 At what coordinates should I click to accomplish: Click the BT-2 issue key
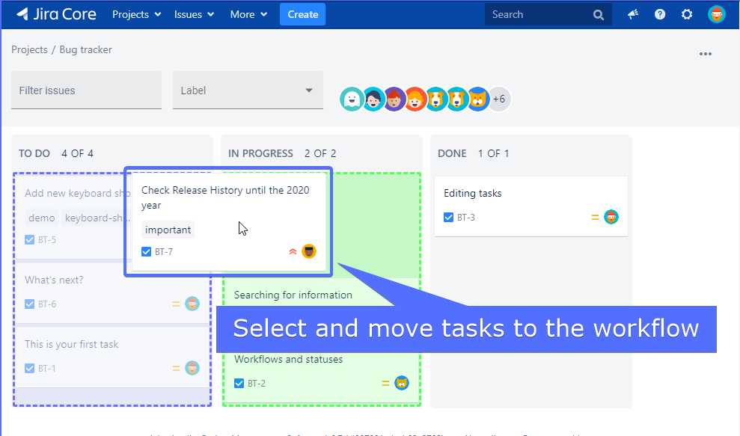[256, 384]
